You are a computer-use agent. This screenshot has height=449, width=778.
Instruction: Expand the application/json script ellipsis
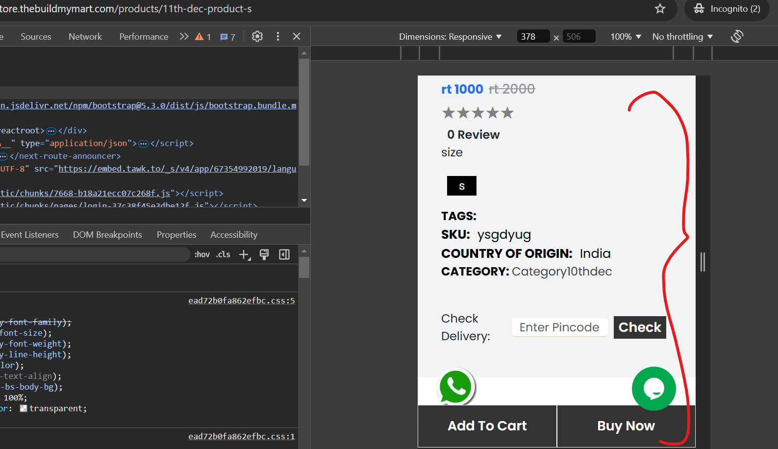click(x=143, y=144)
